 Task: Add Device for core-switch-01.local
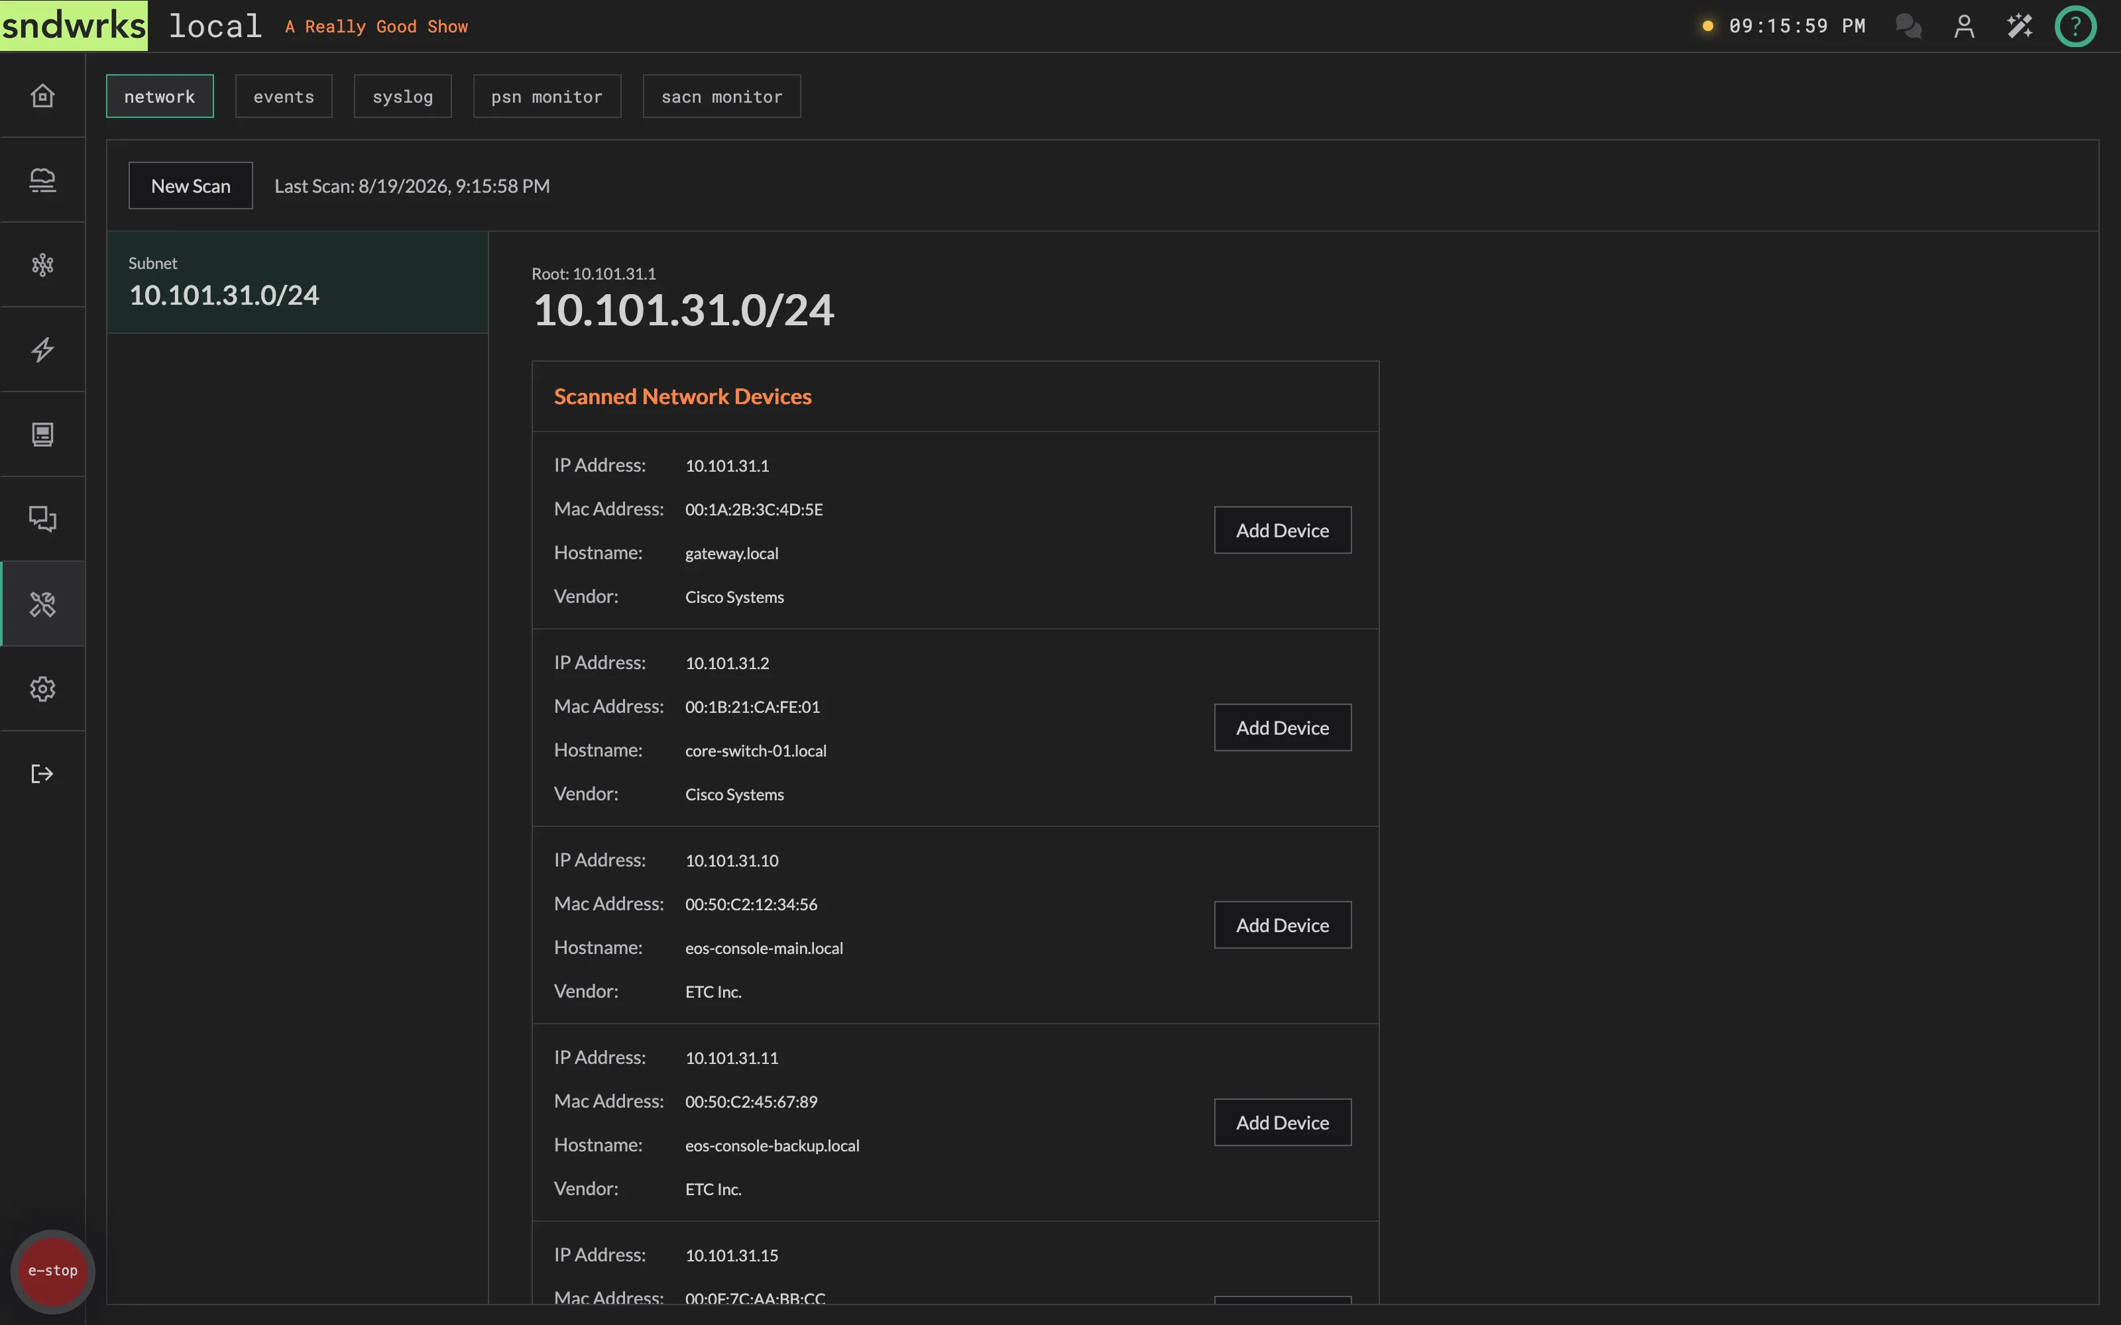pos(1283,727)
